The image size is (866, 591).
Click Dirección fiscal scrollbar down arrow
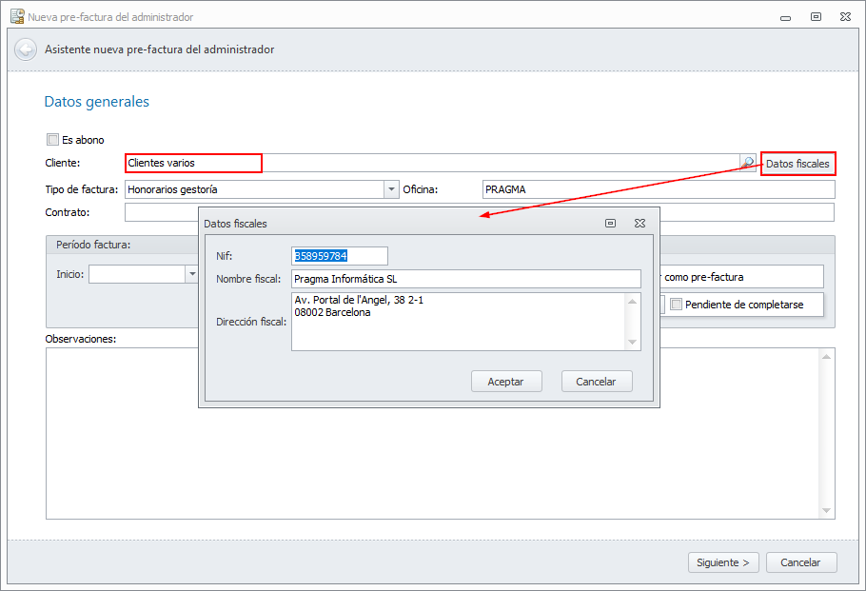pos(633,343)
